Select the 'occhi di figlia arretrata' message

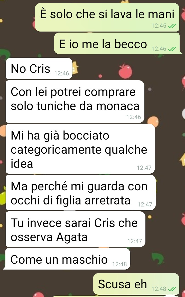pyautogui.click(x=81, y=192)
